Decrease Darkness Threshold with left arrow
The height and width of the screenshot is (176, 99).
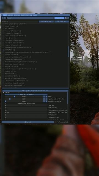tap(44, 101)
